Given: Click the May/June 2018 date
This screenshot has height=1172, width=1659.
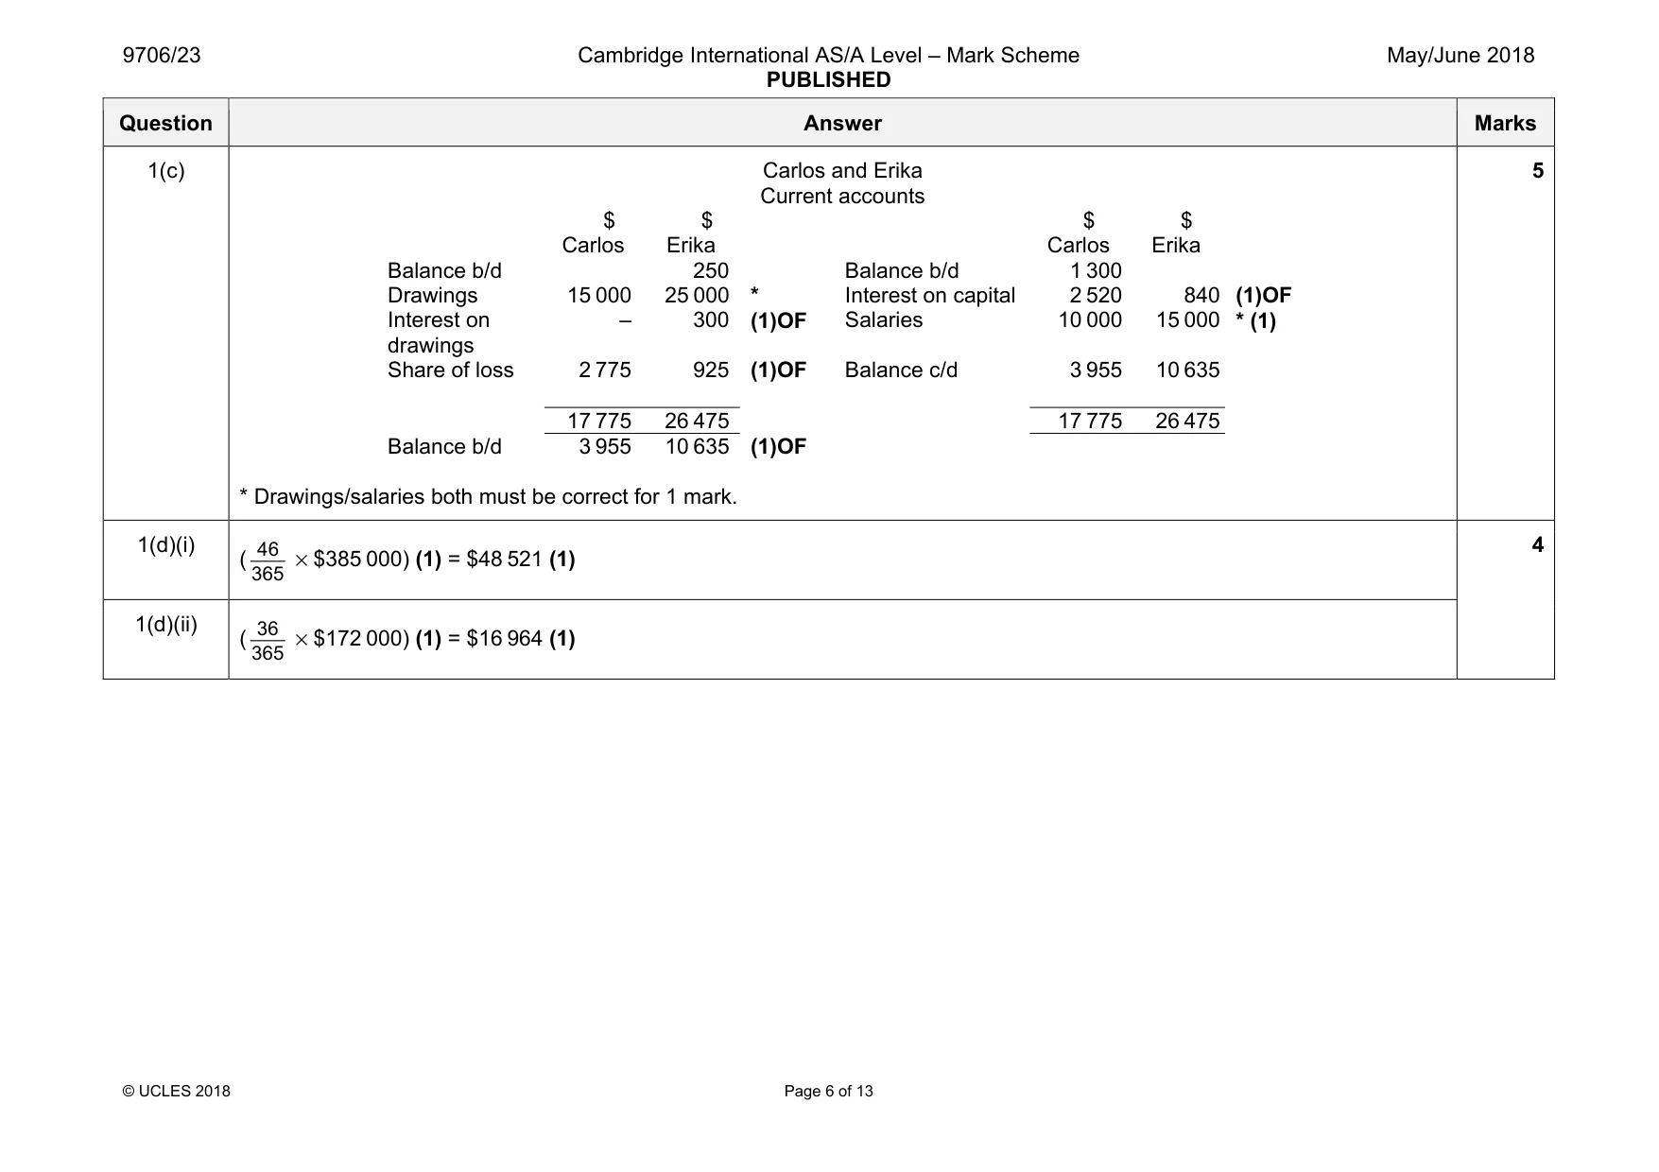Looking at the screenshot, I should tap(1460, 56).
